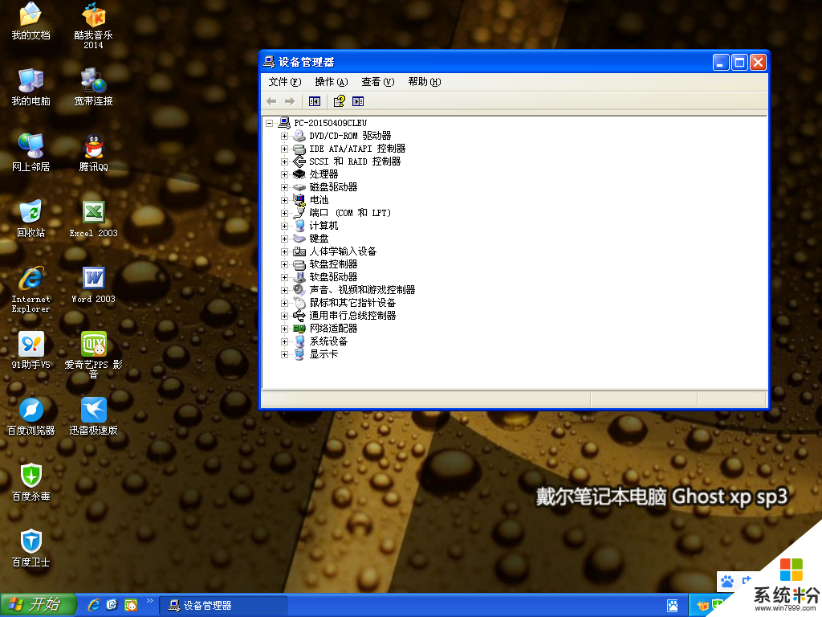Open Excel 2003 desktop shortcut
Image resolution: width=822 pixels, height=617 pixels.
93,214
